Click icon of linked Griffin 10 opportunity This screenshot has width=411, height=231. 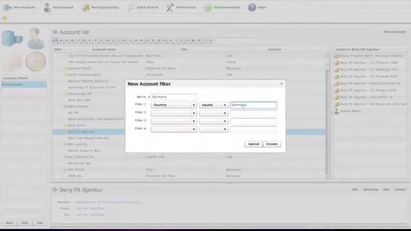point(337,97)
